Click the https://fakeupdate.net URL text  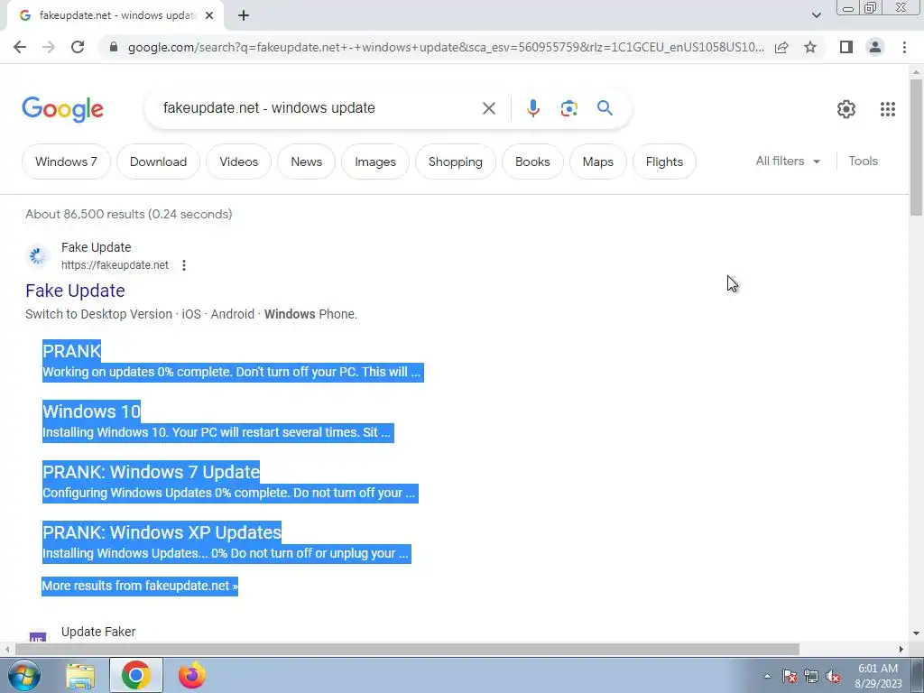115,265
